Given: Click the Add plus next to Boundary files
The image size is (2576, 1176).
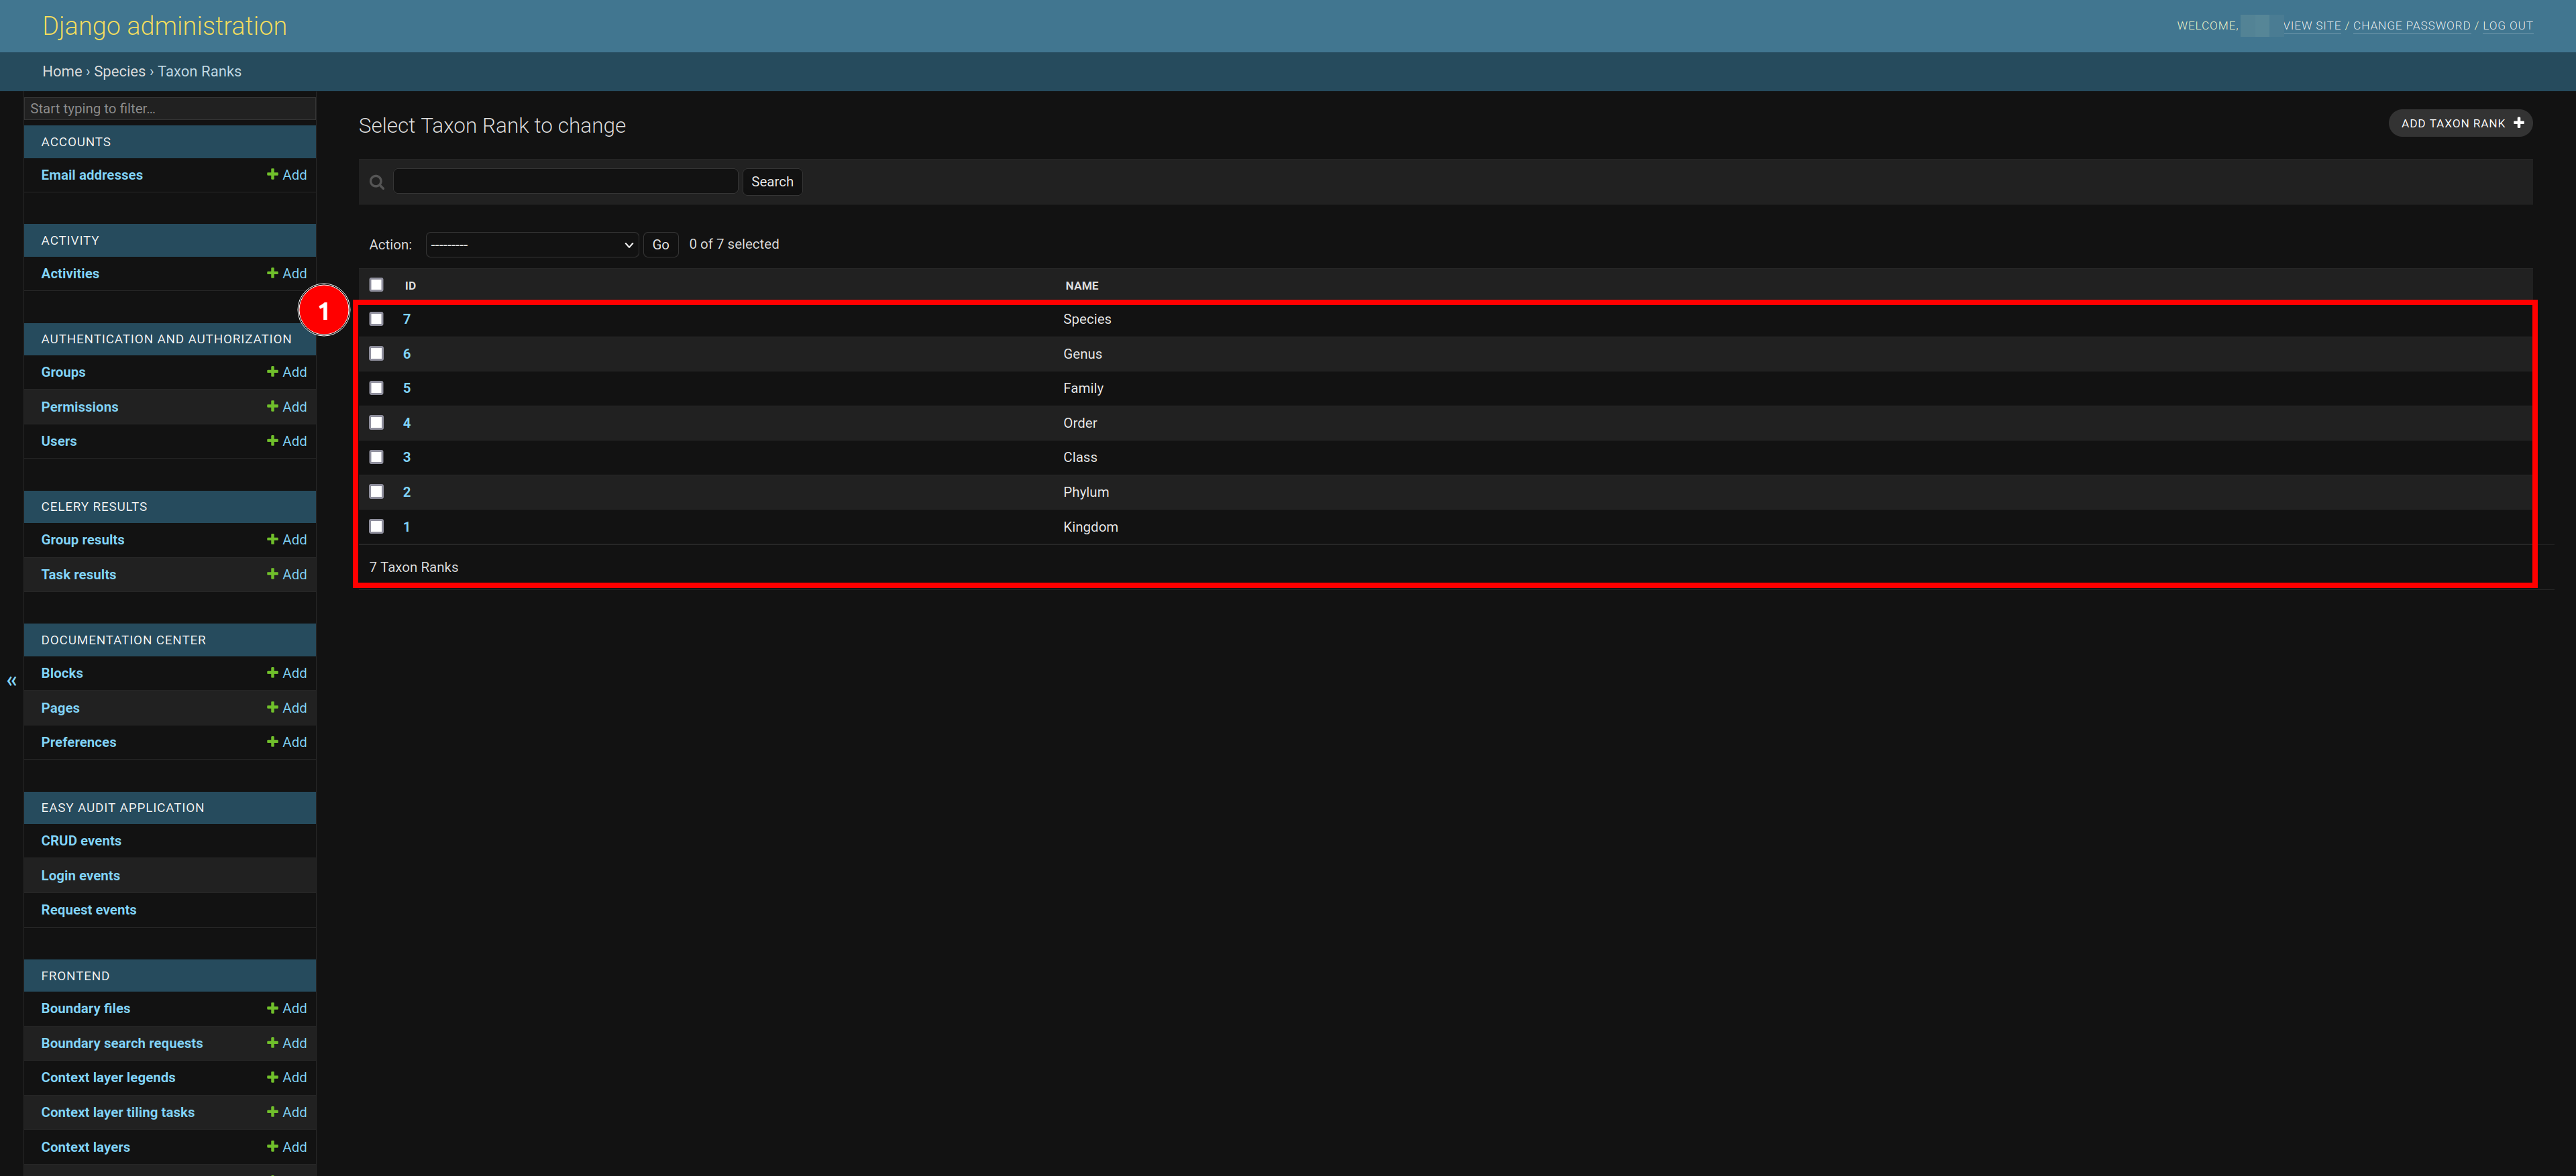Looking at the screenshot, I should click(286, 1008).
